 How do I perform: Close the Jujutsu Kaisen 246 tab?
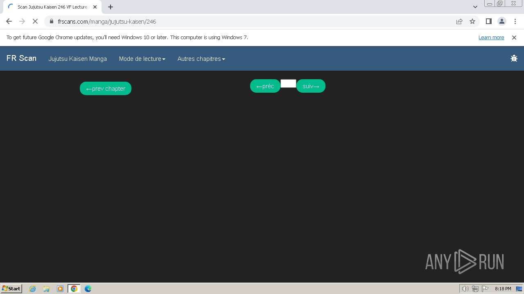click(95, 7)
